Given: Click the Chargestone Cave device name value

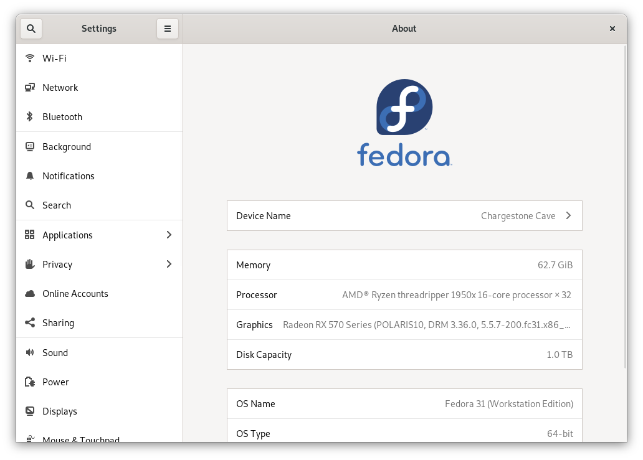Looking at the screenshot, I should 518,216.
